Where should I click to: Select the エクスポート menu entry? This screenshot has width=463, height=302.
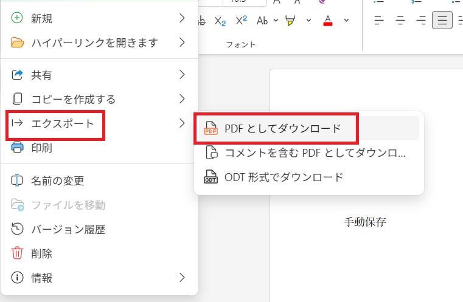point(99,123)
